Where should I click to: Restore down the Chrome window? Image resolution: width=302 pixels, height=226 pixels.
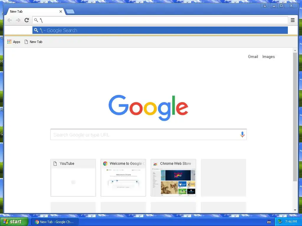(x=281, y=6)
